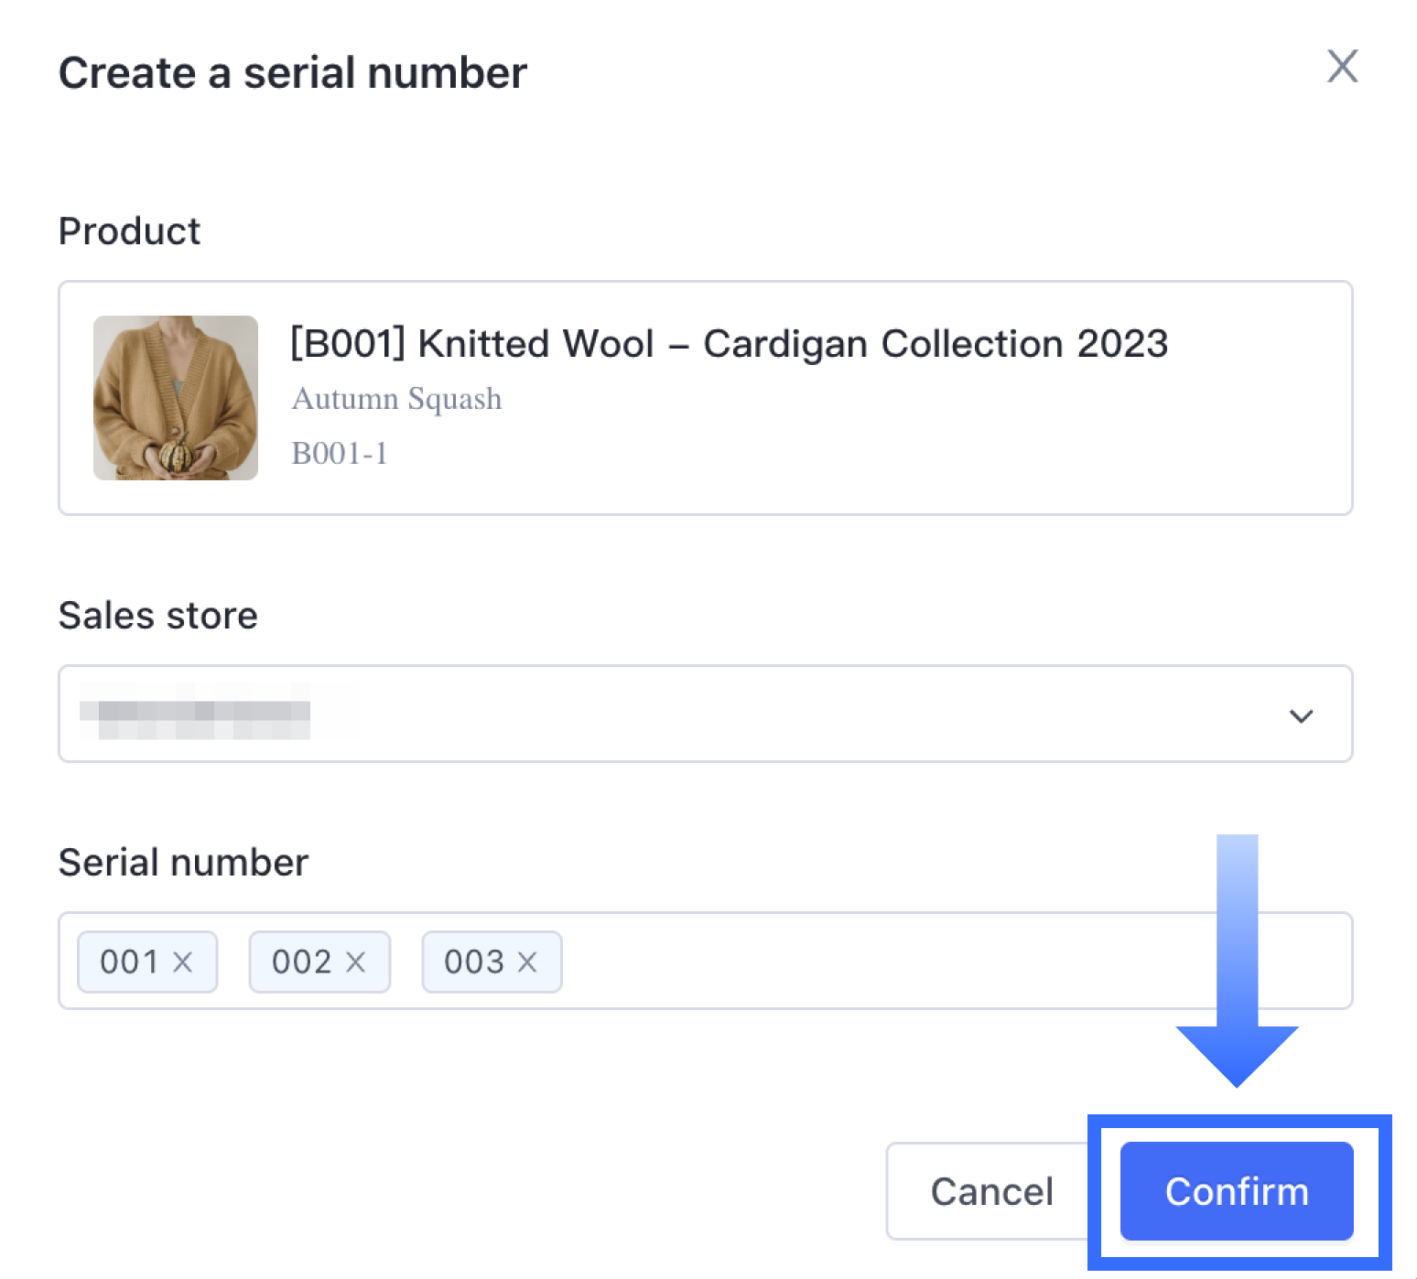Remove the 003 serial number tag
Screen dimensions: 1417x1279
(x=527, y=962)
